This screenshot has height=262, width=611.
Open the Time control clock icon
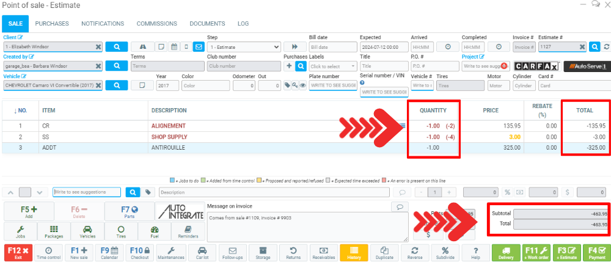tap(49, 253)
